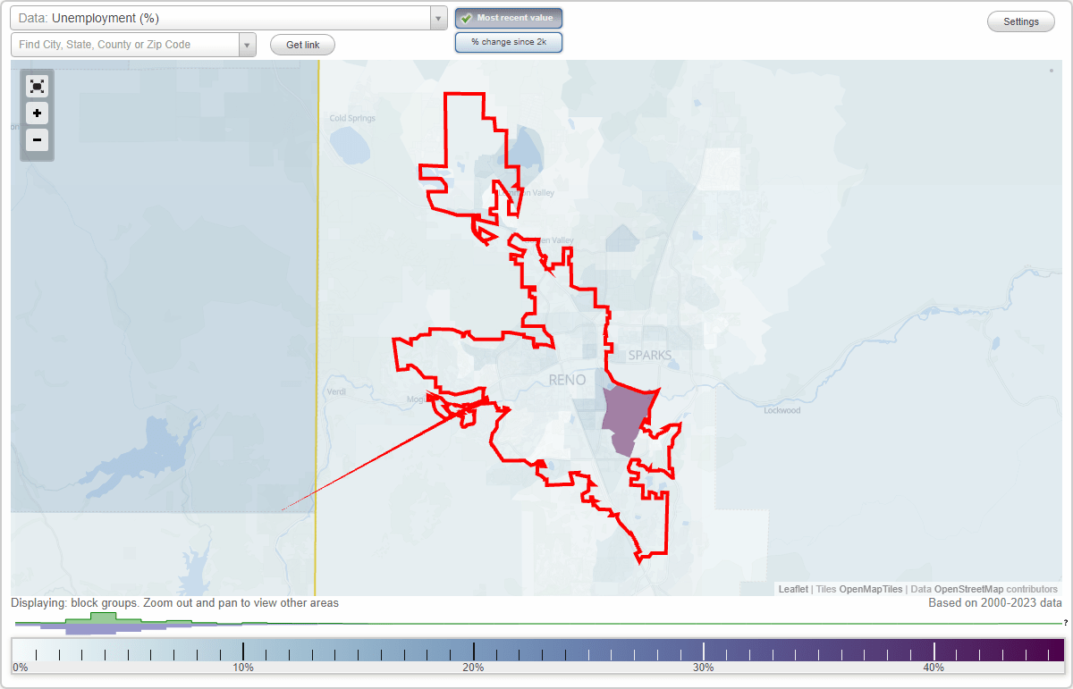Open the Settings panel
The image size is (1073, 689).
click(x=1020, y=21)
